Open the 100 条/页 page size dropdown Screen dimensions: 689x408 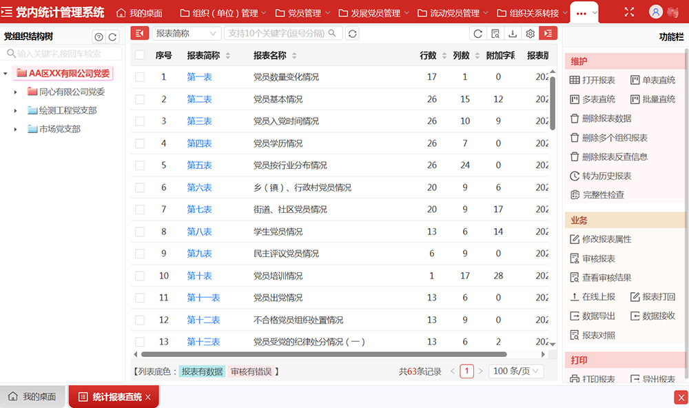point(516,371)
